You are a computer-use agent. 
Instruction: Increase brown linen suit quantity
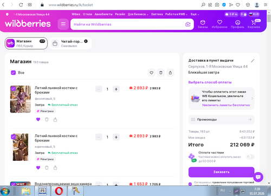point(116,137)
